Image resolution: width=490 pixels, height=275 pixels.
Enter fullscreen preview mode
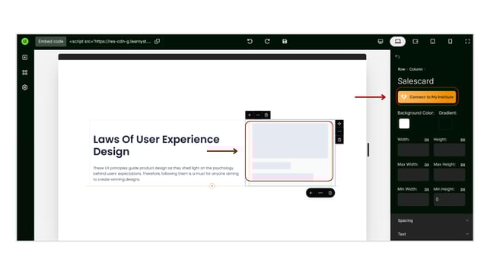tap(467, 41)
